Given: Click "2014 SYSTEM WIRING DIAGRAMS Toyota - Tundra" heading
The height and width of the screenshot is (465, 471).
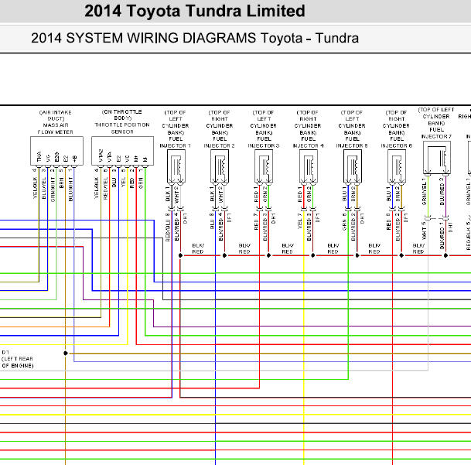Looking at the screenshot, I should click(x=195, y=38).
